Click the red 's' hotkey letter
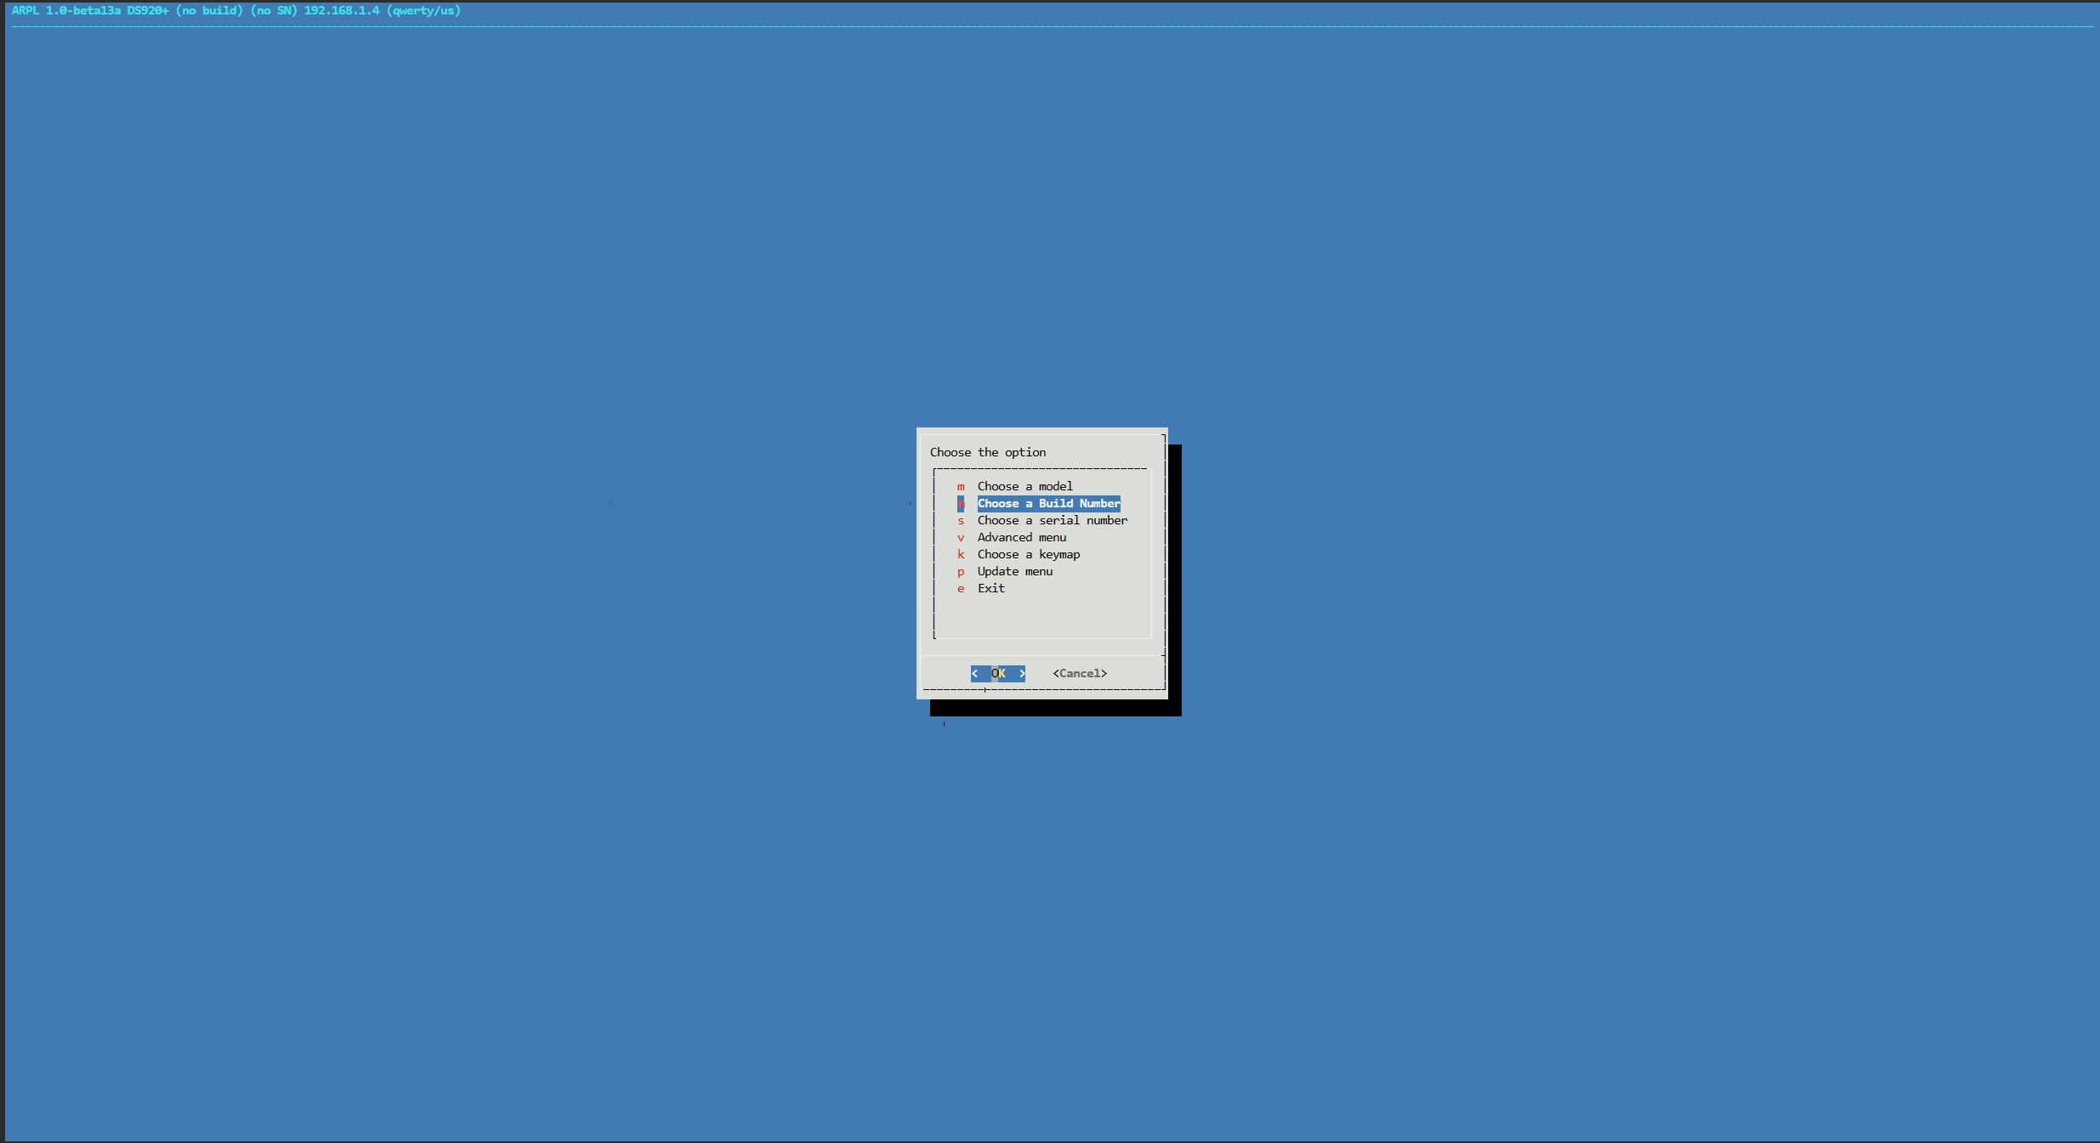2100x1143 pixels. (961, 521)
